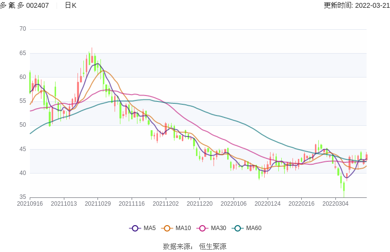Select the 20211029 x-axis date label
Screen dimensions: 390x252
[97, 204]
